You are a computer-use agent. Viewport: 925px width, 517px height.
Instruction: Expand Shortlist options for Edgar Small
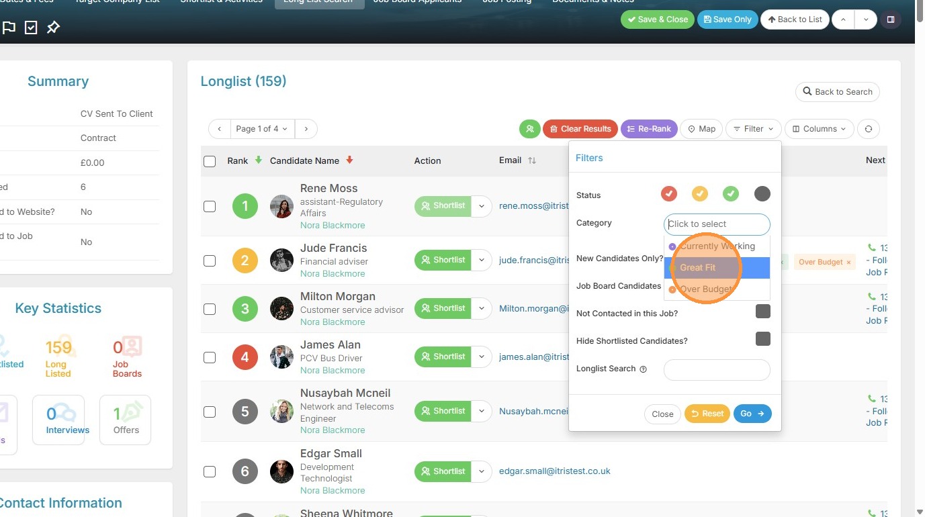[482, 471]
